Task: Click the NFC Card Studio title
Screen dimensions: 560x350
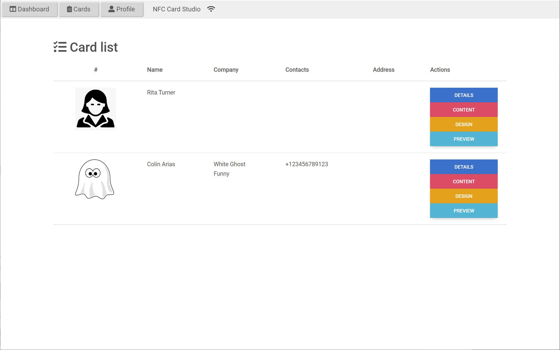Action: pos(177,9)
